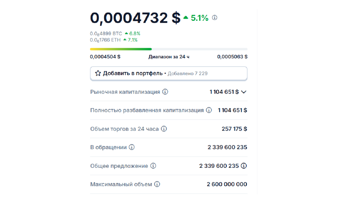Open info icon next to Максимальный объем
Viewport: 362px width, 204px height.
click(157, 184)
